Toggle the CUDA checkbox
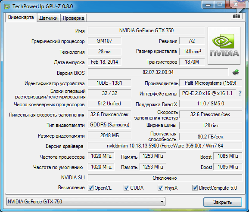The width and height of the screenshot is (249, 212). 126,188
